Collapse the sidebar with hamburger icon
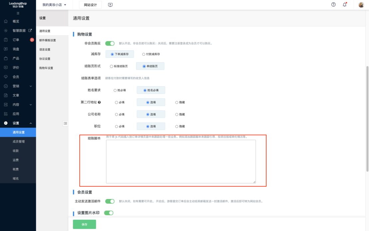This screenshot has height=231, width=369. tap(18, 13)
